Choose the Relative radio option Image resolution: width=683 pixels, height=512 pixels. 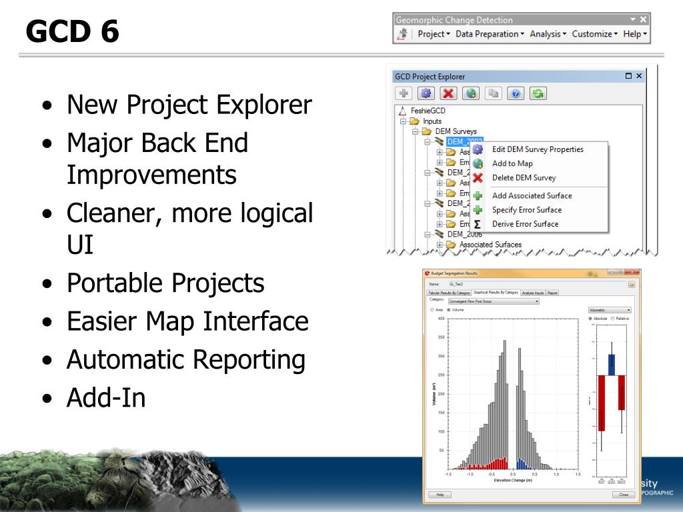tap(613, 319)
